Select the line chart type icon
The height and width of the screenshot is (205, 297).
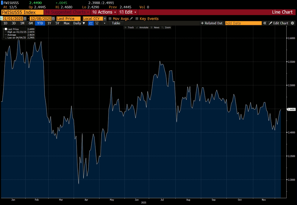coord(91,23)
